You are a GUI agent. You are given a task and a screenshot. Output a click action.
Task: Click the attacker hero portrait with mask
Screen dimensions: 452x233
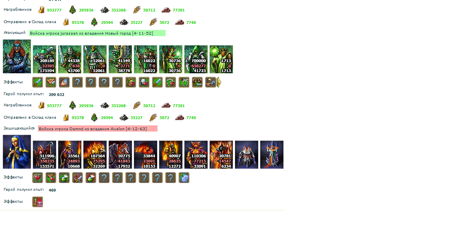pos(17,57)
